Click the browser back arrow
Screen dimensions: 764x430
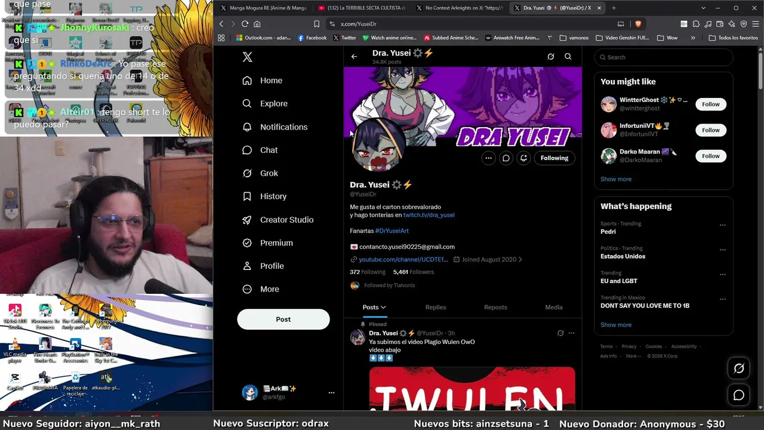coord(221,24)
